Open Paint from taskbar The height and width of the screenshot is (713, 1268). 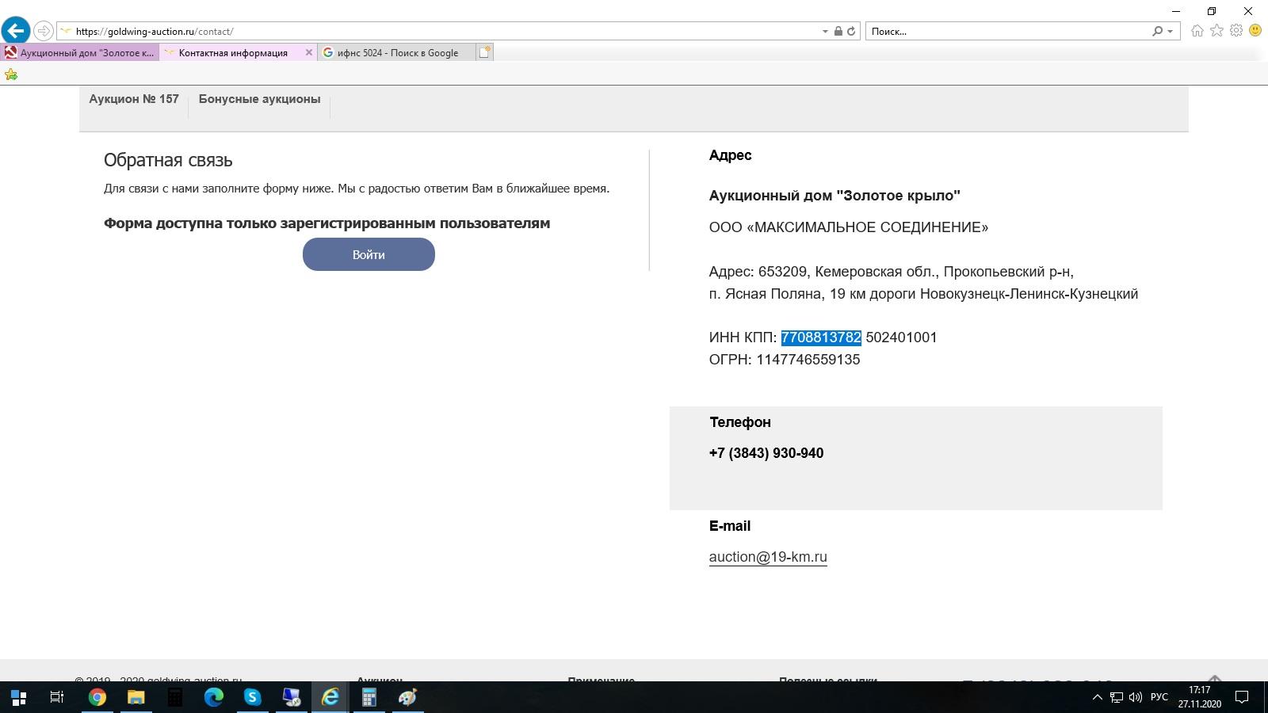[x=407, y=697]
